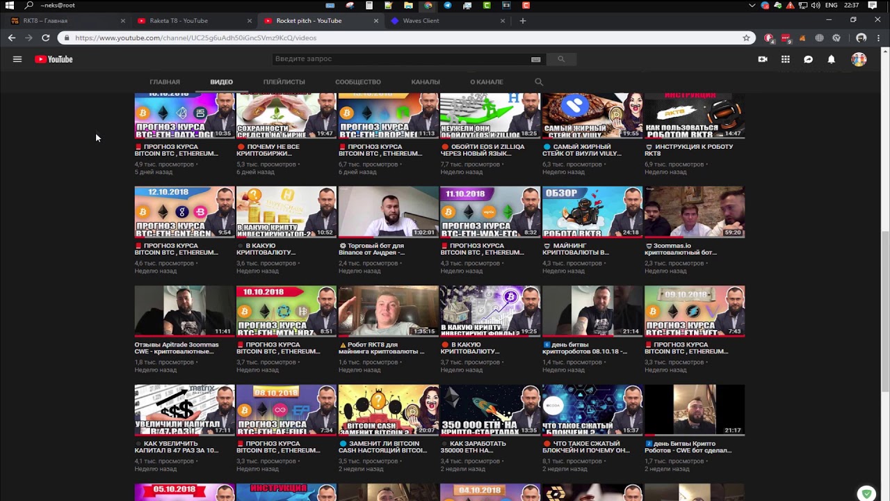890x501 pixels.
Task: Click the ENG language indicator
Action: pyautogui.click(x=831, y=5)
